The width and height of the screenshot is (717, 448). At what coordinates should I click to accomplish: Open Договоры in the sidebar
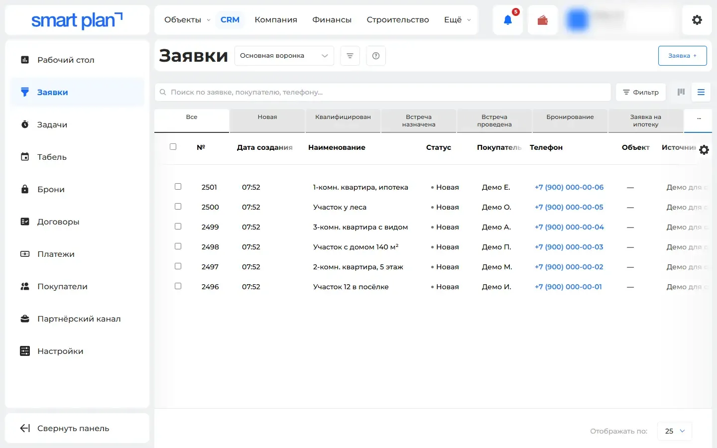point(77,222)
